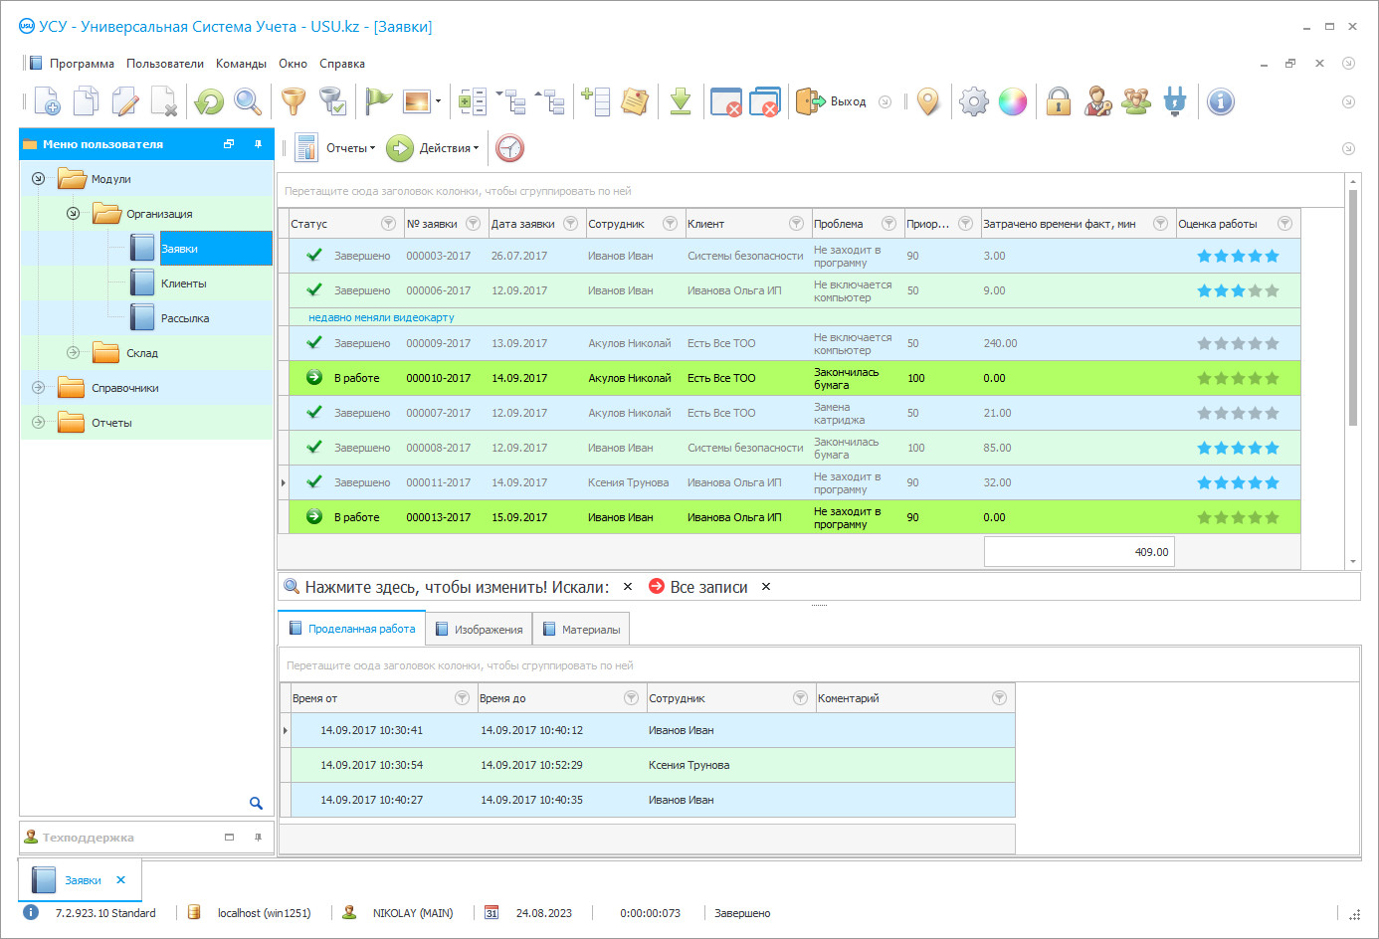
Task: Click the edit record pencil icon
Action: point(125,101)
